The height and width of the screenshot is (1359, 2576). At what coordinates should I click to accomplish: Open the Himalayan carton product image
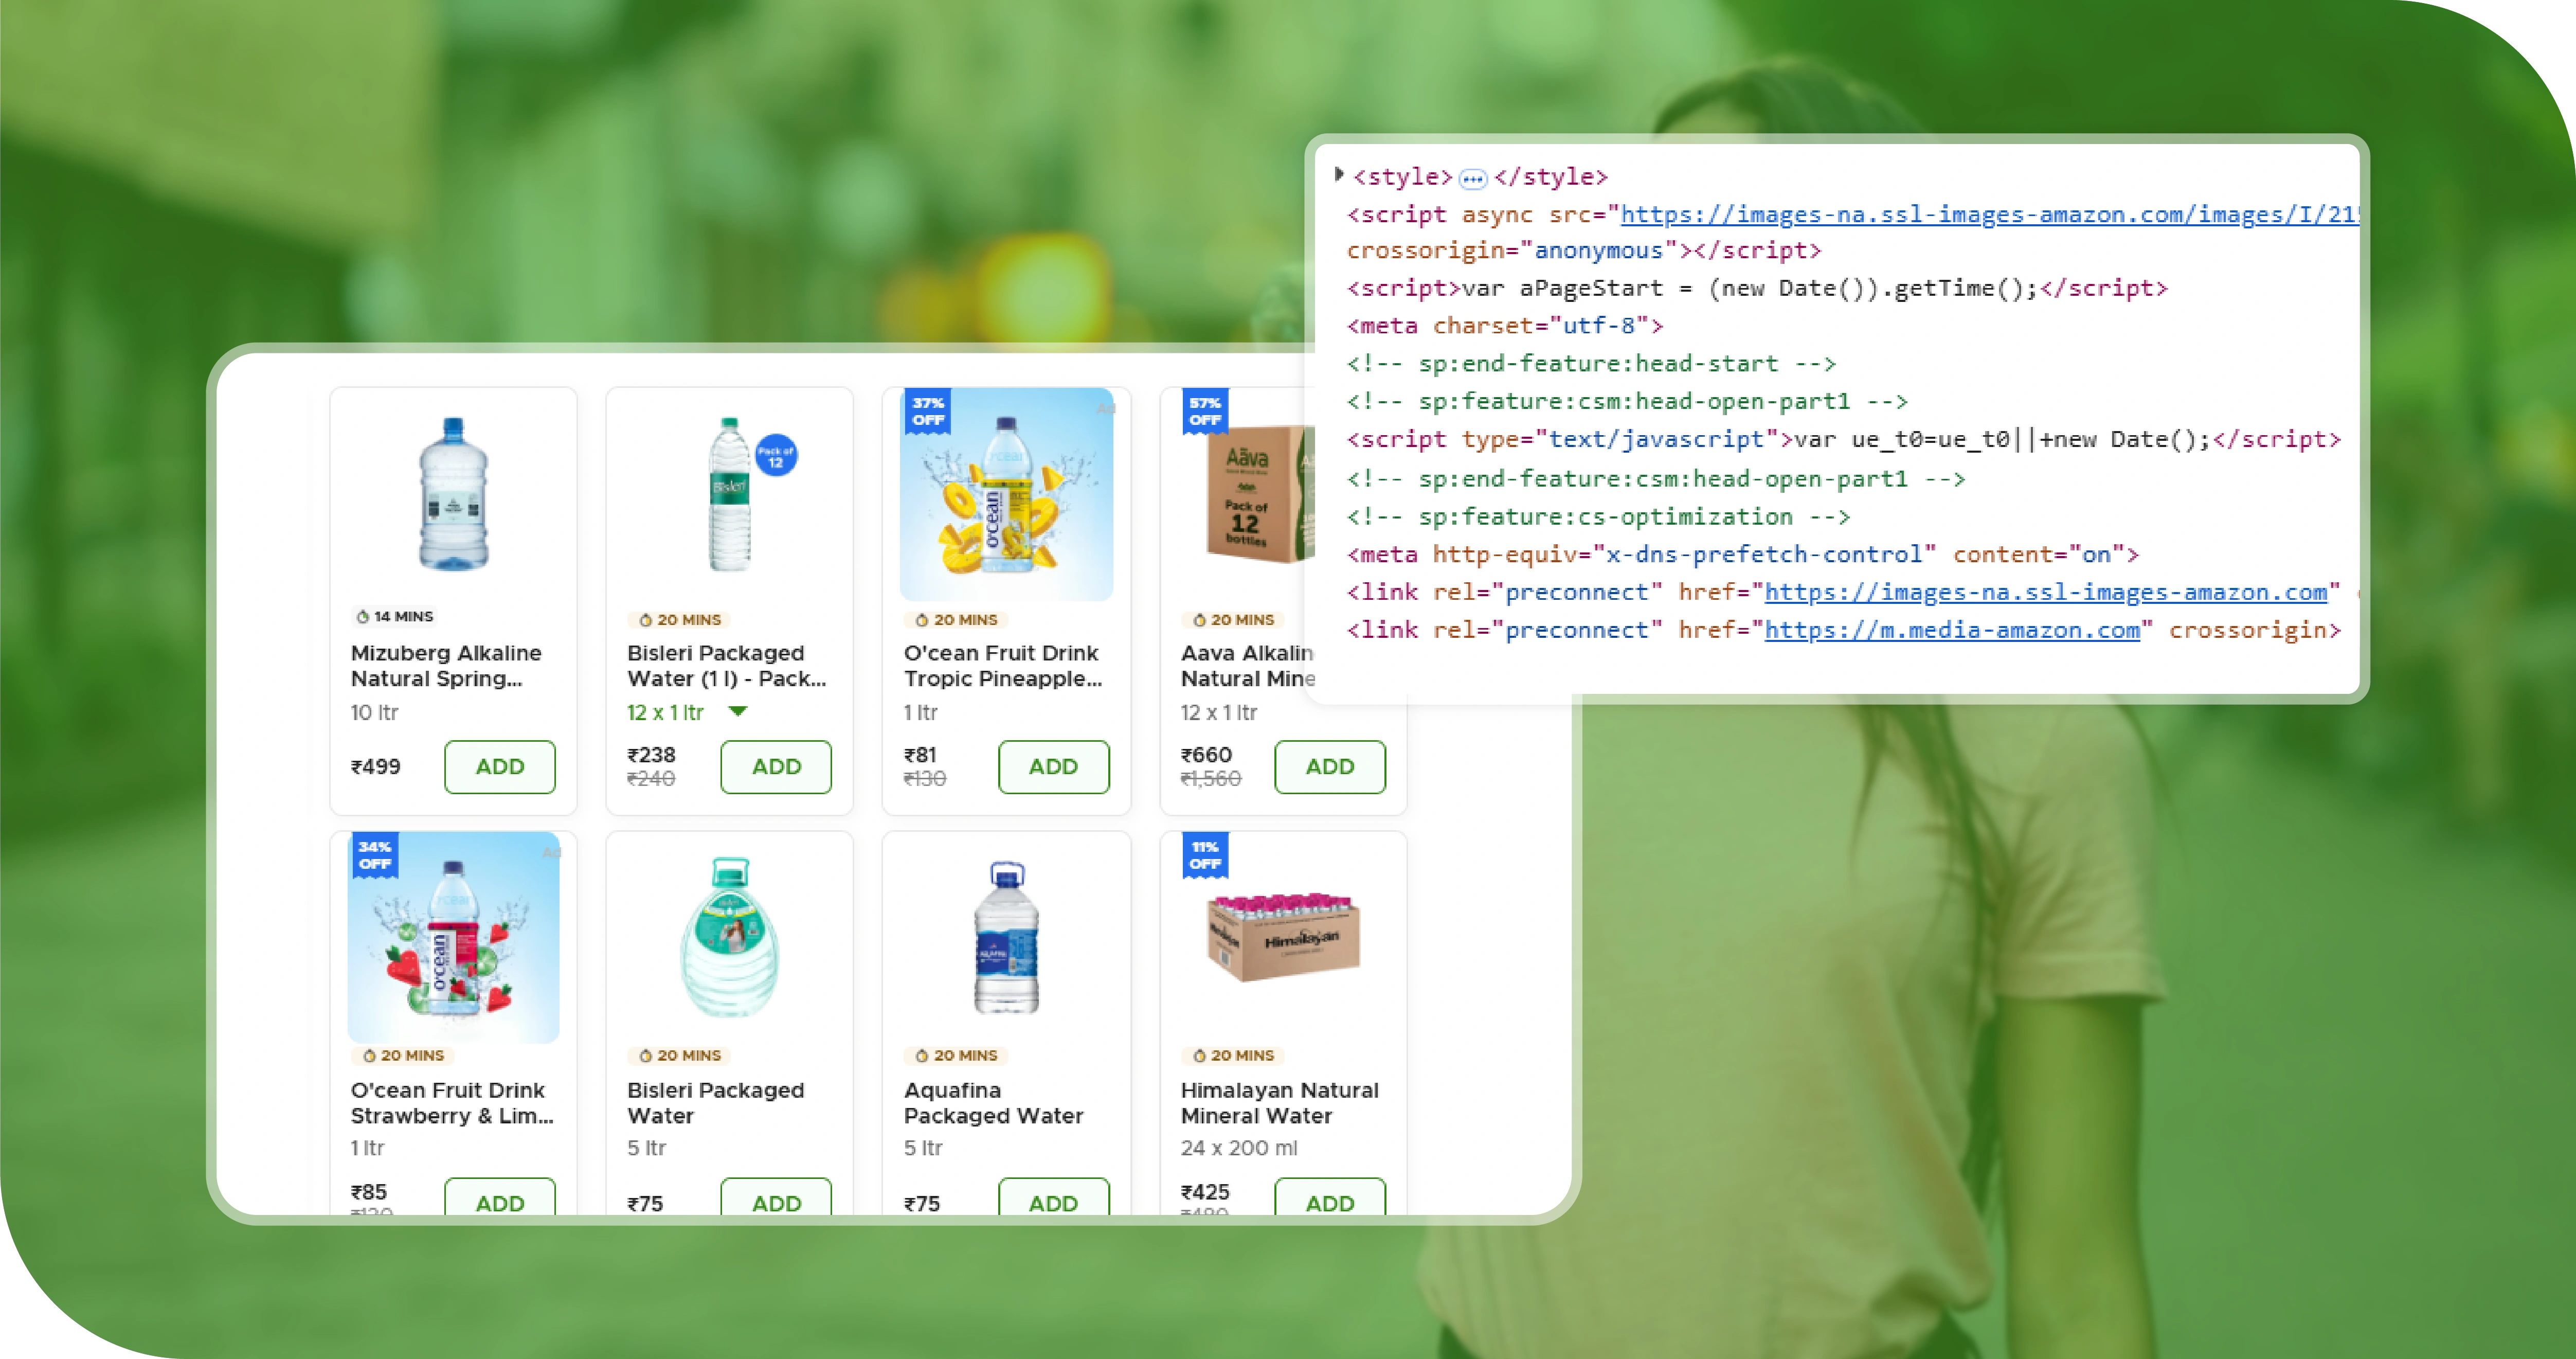coord(1284,937)
